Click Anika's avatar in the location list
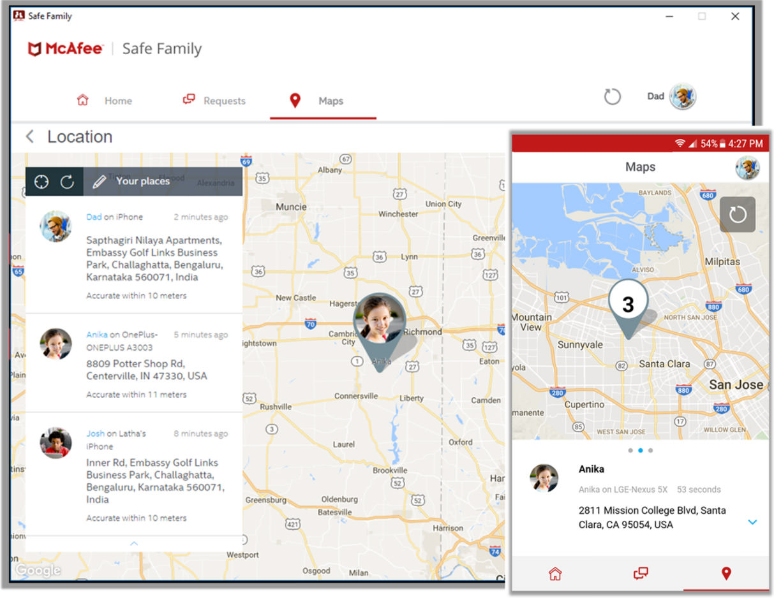The width and height of the screenshot is (774, 598). 56,344
